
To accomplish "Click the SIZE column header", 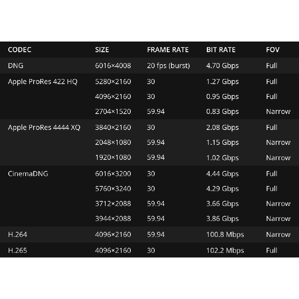I will click(102, 50).
